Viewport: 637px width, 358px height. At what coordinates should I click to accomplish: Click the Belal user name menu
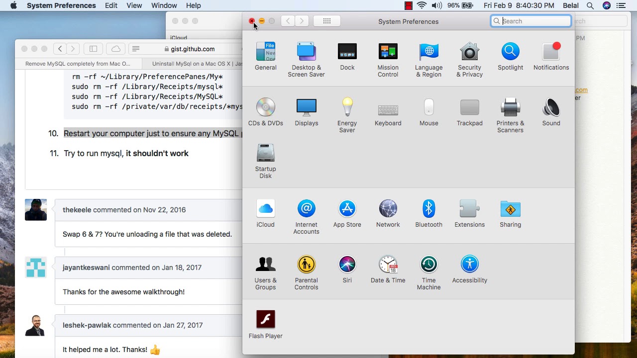[570, 5]
